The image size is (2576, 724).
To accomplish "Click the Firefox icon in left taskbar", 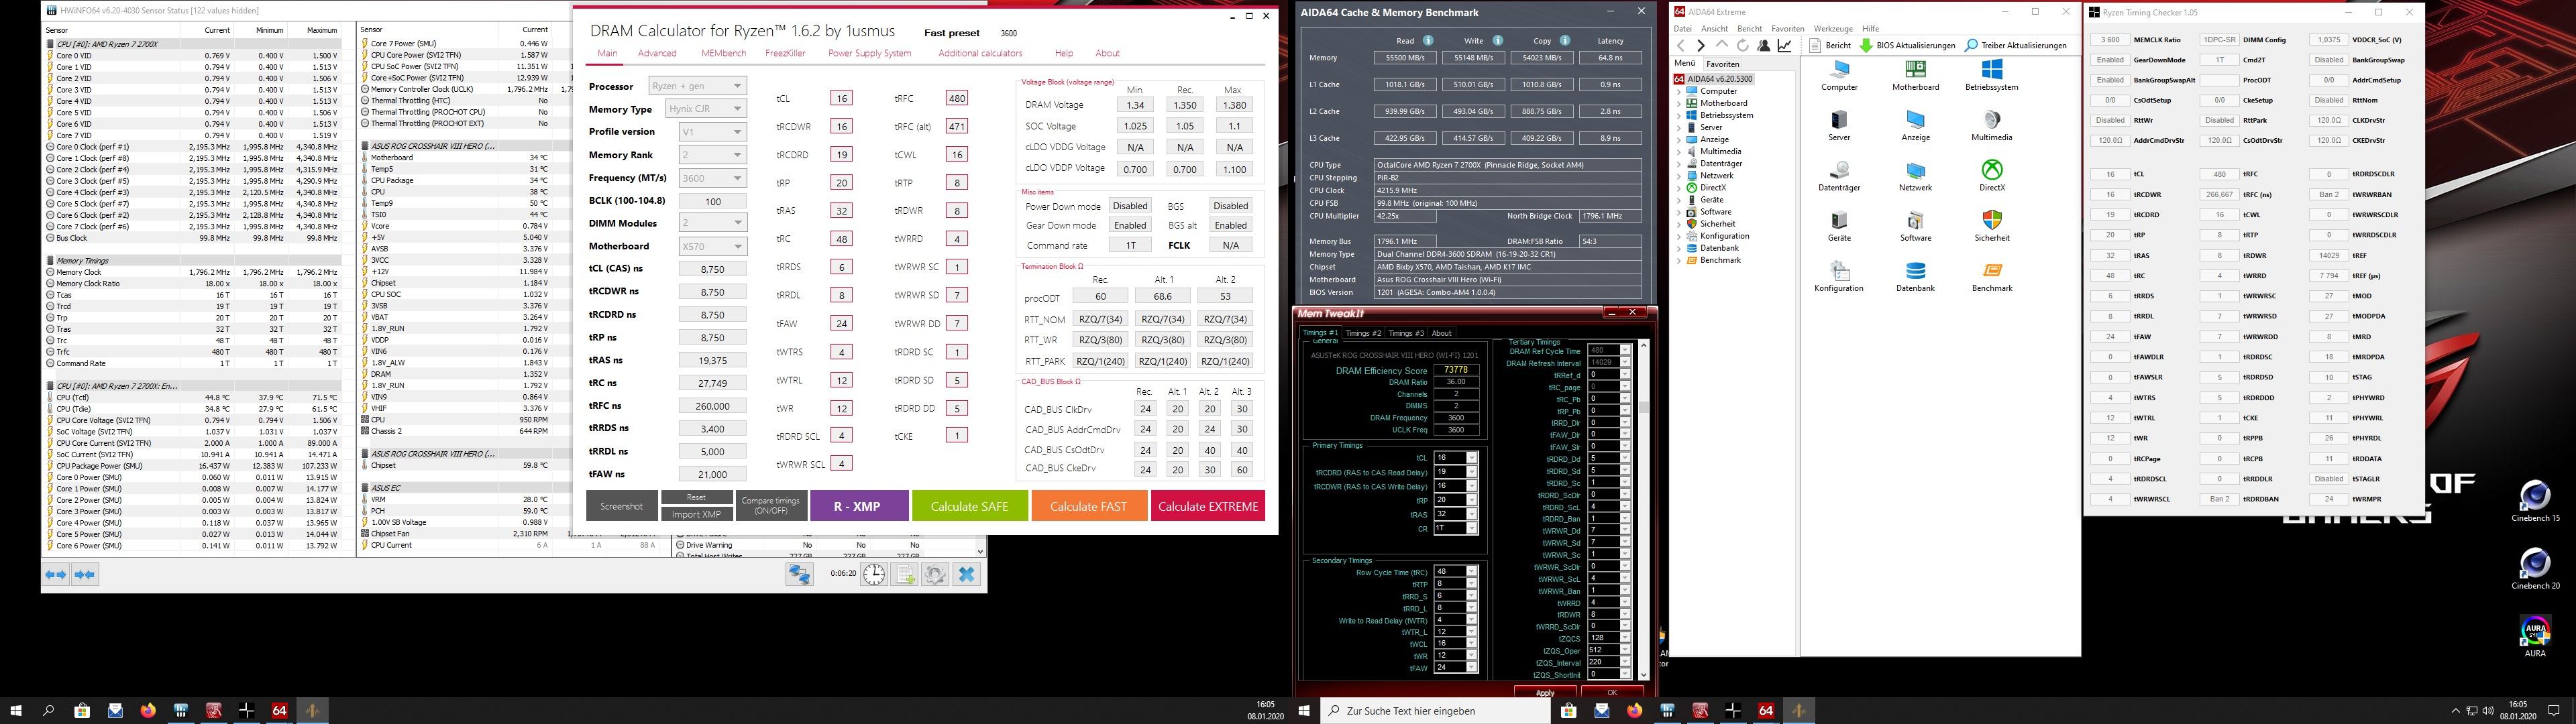I will [x=148, y=711].
